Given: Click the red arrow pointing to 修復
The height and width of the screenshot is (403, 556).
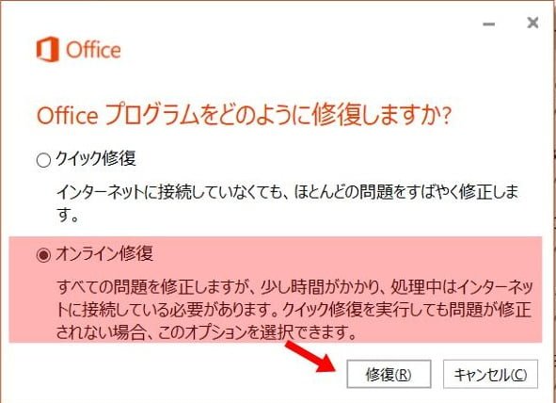Looking at the screenshot, I should 310,357.
